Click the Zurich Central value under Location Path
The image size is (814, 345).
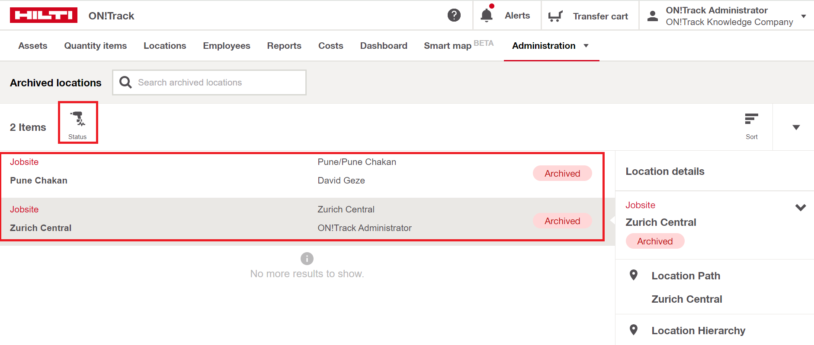pos(687,299)
